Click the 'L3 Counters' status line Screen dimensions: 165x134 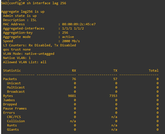point(39,45)
